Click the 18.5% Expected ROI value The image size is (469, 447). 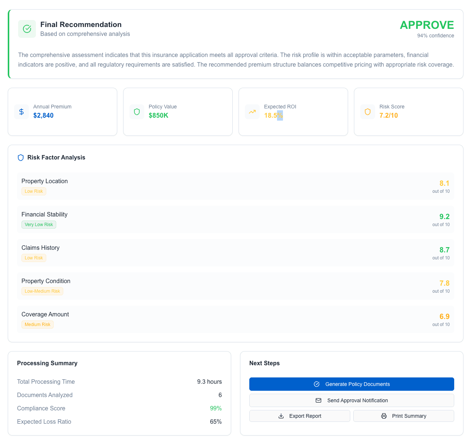click(x=273, y=115)
